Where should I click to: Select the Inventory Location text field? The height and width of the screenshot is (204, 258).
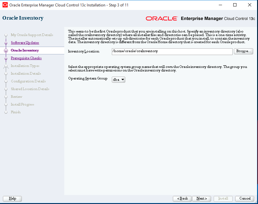point(172,51)
